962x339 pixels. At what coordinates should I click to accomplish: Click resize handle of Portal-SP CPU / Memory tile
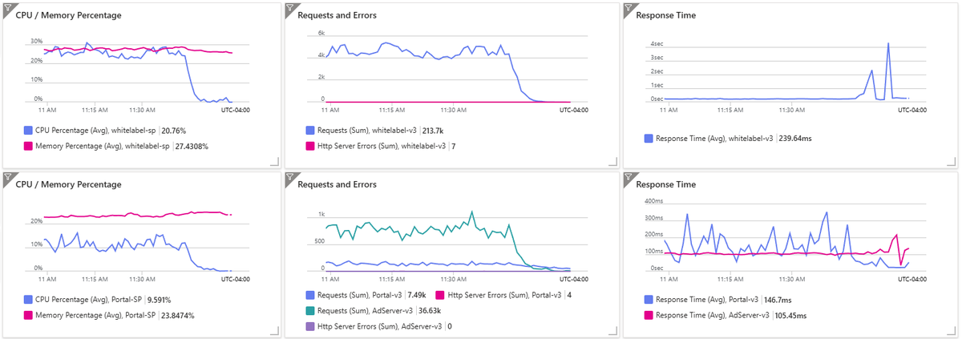[274, 331]
